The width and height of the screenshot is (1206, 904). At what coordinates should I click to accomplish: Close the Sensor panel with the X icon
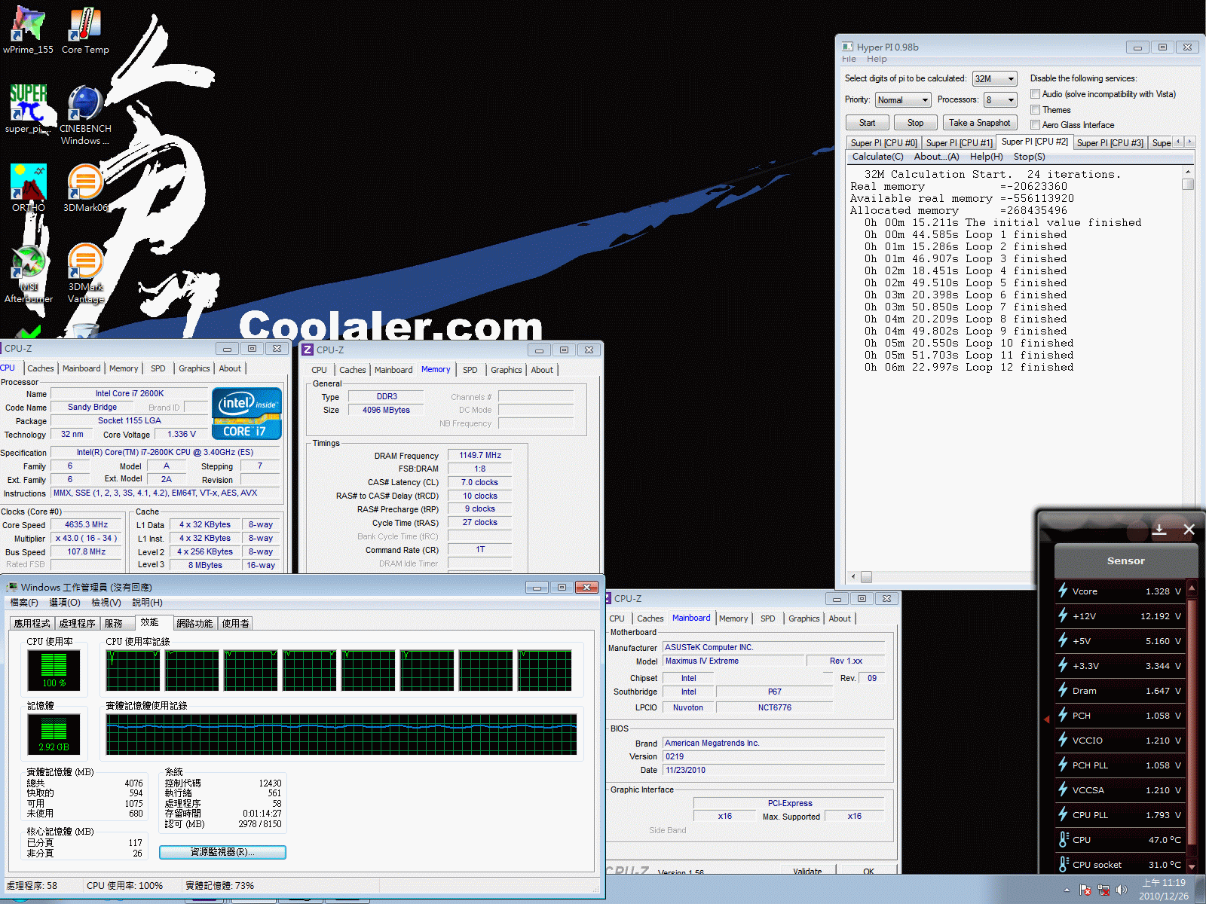point(1189,530)
